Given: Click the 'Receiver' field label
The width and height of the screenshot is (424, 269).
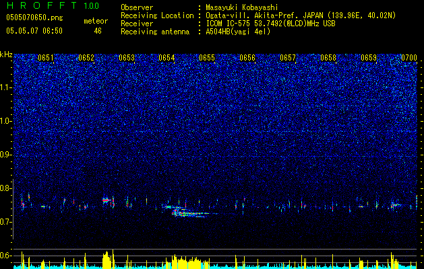Looking at the screenshot, I should coord(137,24).
